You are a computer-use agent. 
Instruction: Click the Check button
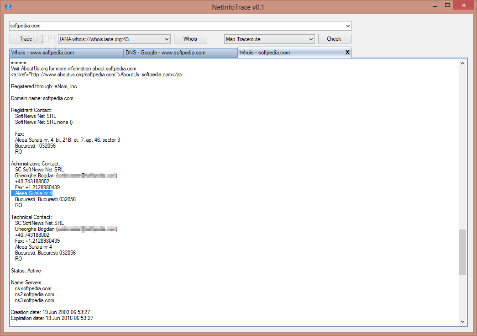tap(334, 39)
